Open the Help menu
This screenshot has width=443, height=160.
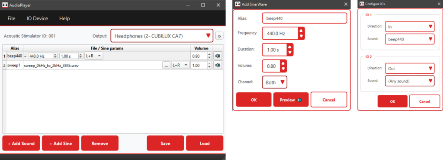(64, 19)
